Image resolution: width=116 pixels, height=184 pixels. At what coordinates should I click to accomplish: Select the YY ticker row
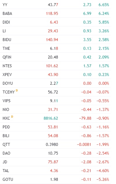[55, 5]
